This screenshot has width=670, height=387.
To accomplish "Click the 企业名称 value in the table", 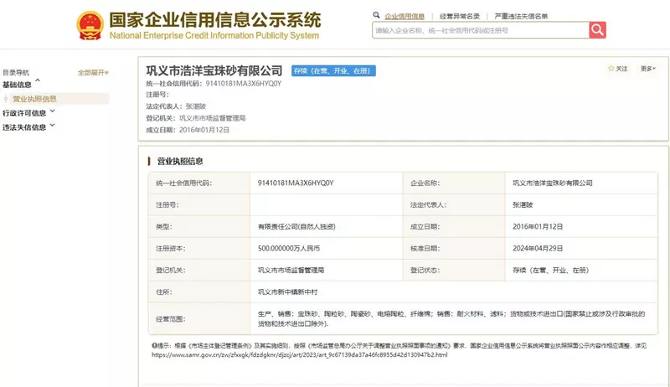I will 553,183.
